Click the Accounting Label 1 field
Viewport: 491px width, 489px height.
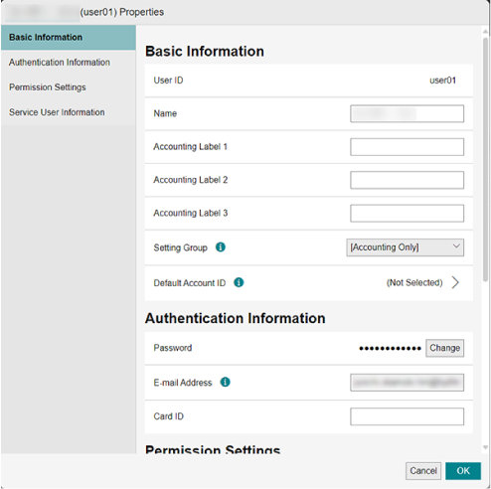coord(407,147)
